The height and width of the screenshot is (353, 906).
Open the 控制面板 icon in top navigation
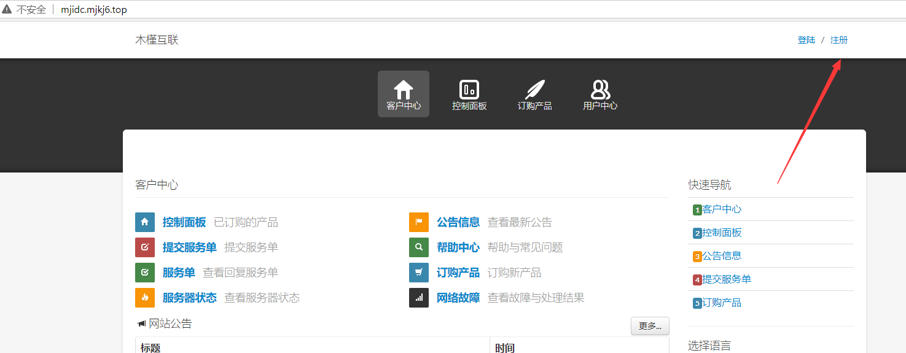click(x=469, y=90)
